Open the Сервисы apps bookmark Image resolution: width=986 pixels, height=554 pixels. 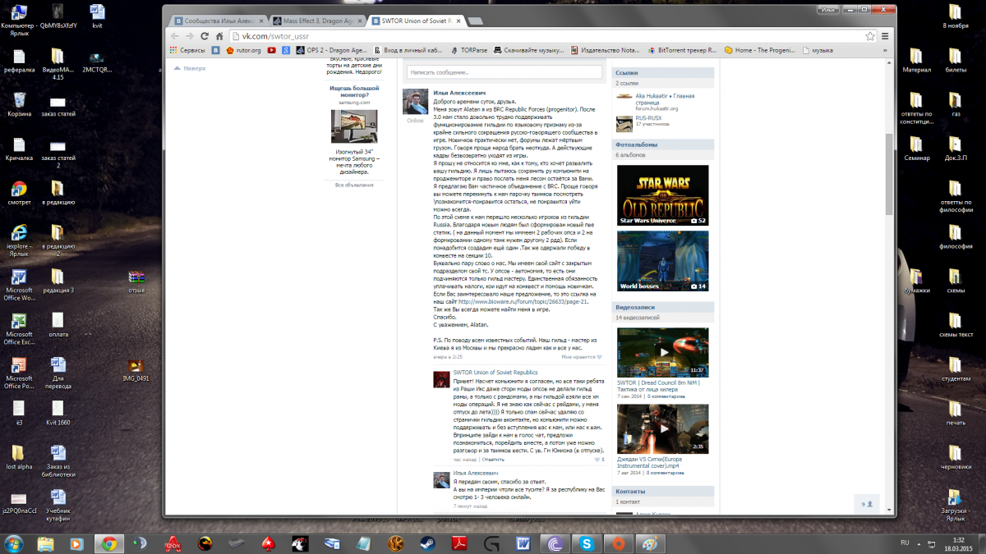point(187,50)
